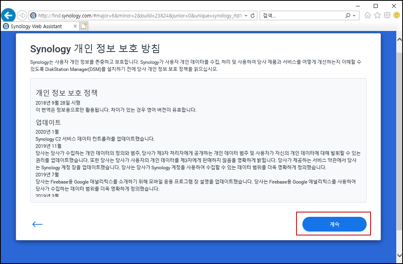Image resolution: width=403 pixels, height=264 pixels.
Task: Click the Synology C2 서비스 update line
Action: point(95,139)
